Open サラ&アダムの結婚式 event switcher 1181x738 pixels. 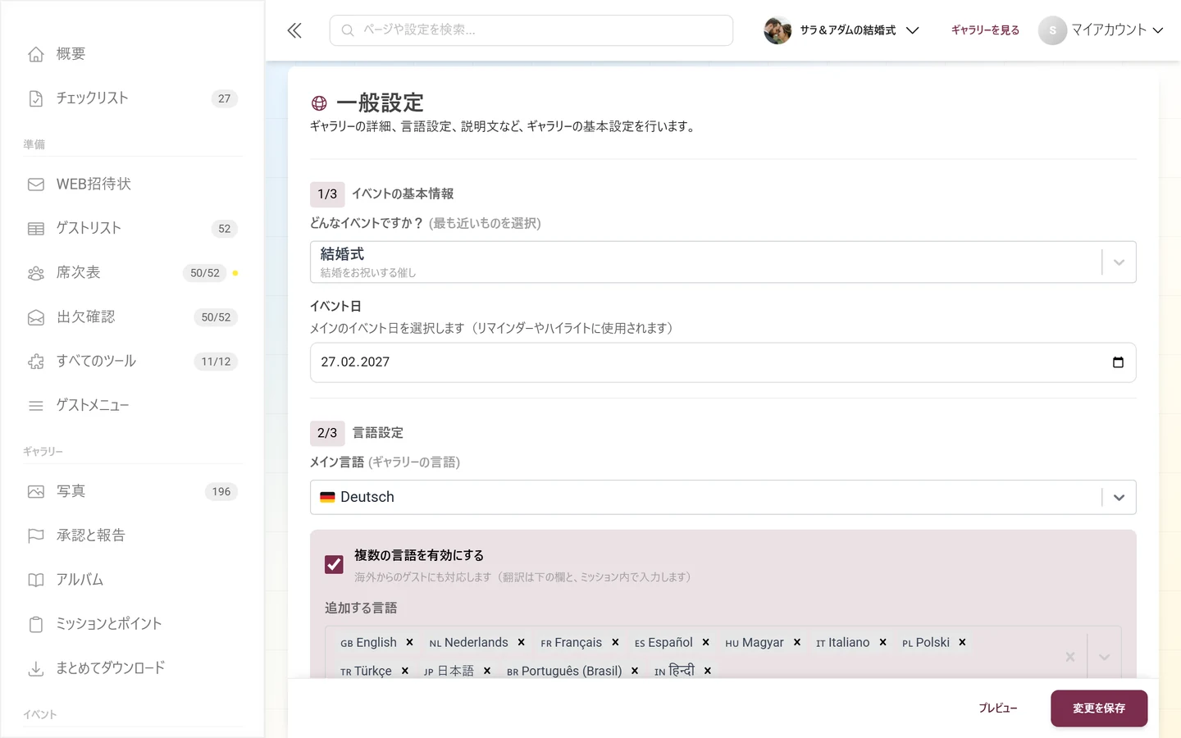tap(841, 30)
